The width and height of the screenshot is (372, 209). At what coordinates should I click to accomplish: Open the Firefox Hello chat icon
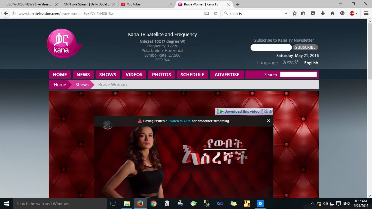pyautogui.click(x=342, y=13)
